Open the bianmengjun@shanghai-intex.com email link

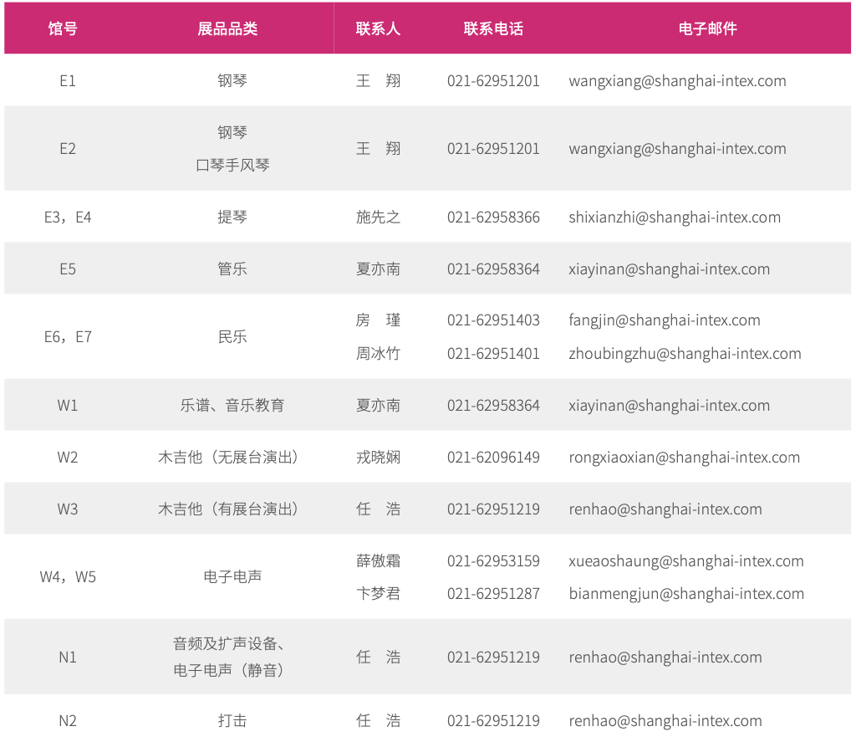(685, 594)
